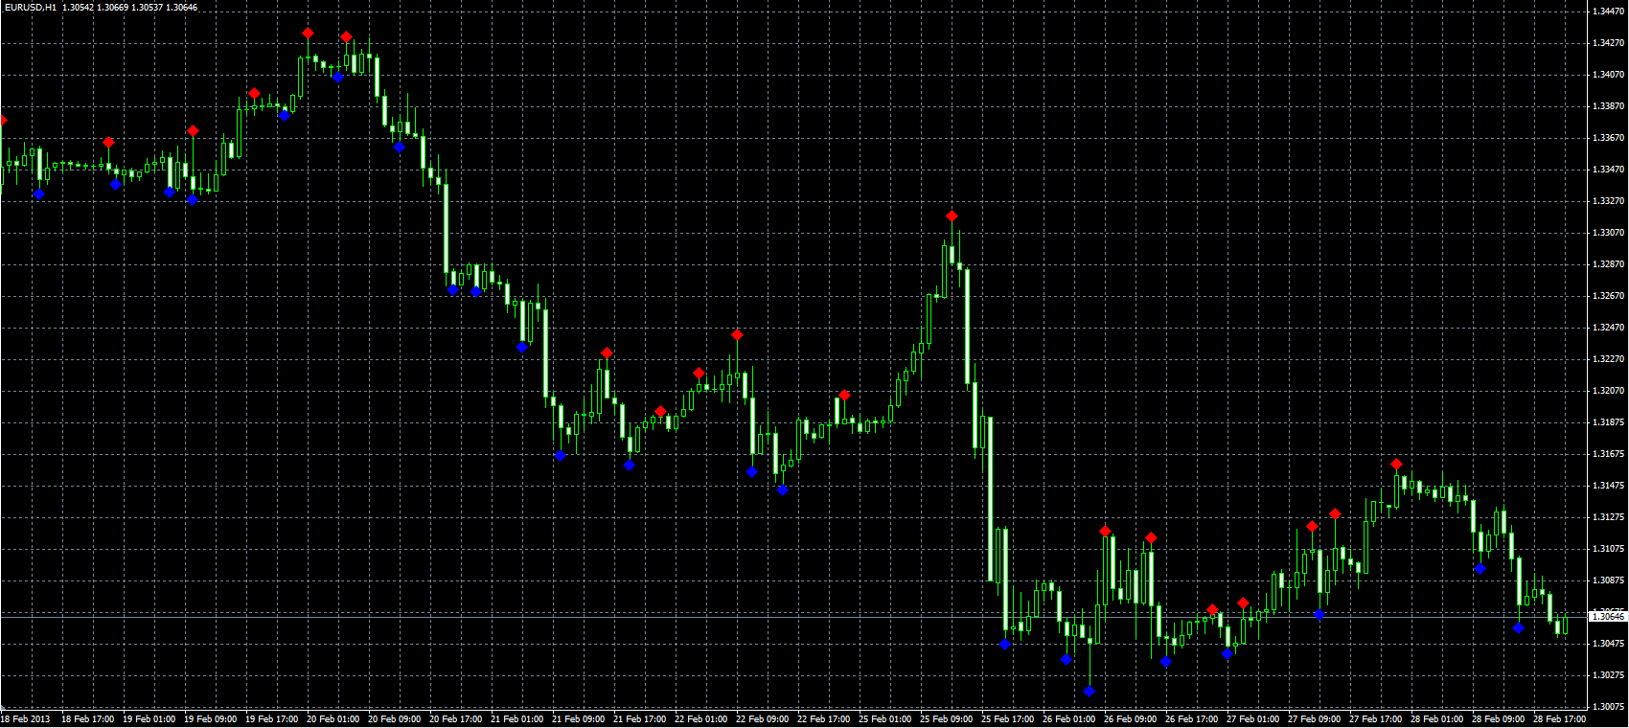Image resolution: width=1629 pixels, height=728 pixels.
Task: Click the 1.33670 price axis label
Action: click(x=1609, y=138)
